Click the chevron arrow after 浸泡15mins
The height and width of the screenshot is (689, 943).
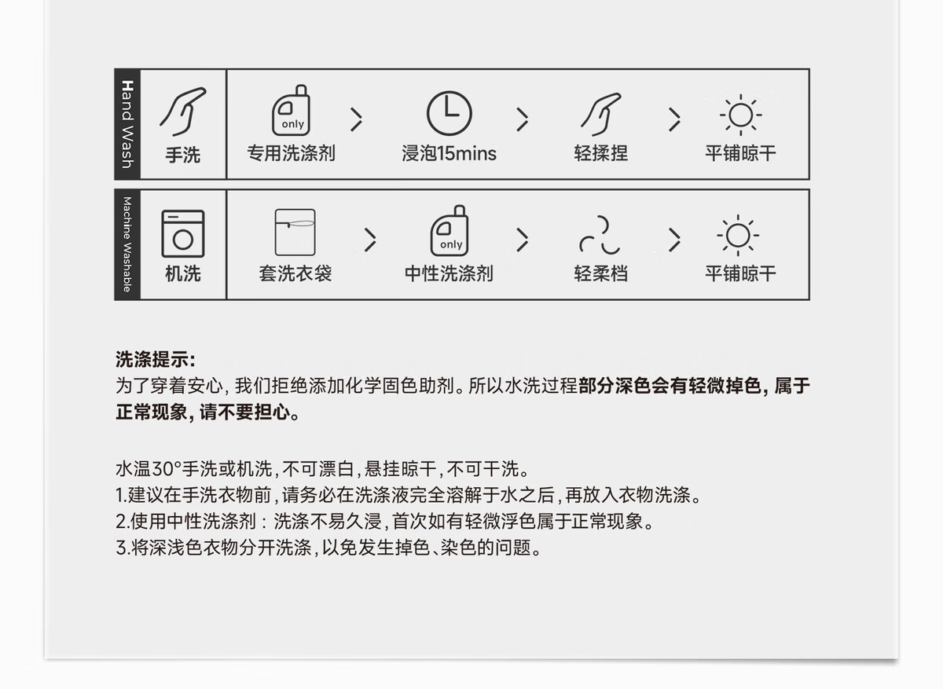pos(522,119)
